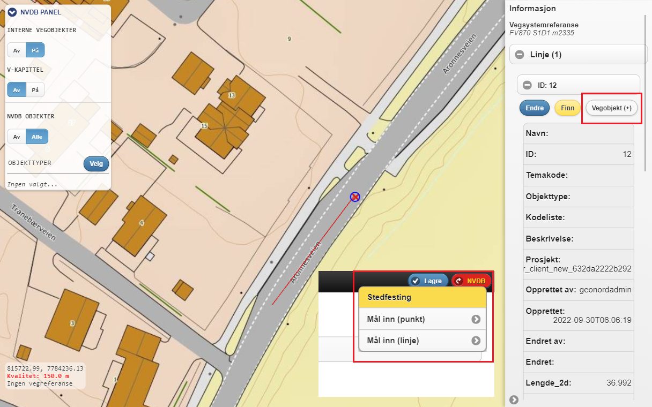Click the Ingen valgt... text
Viewport: 652px width, 407px height.
[x=32, y=185]
